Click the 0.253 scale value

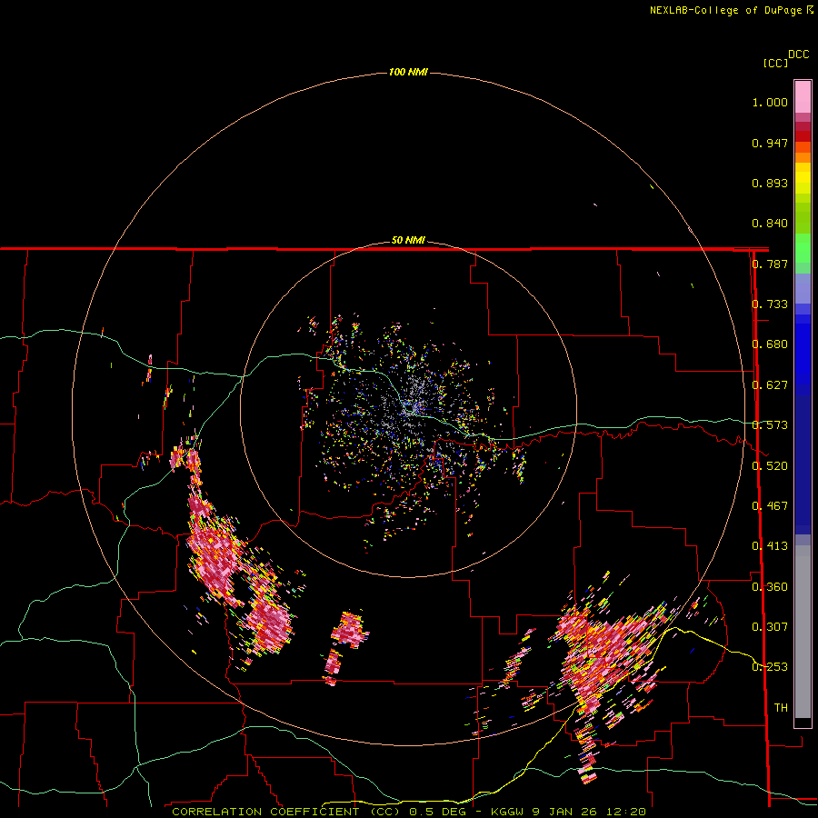click(770, 667)
